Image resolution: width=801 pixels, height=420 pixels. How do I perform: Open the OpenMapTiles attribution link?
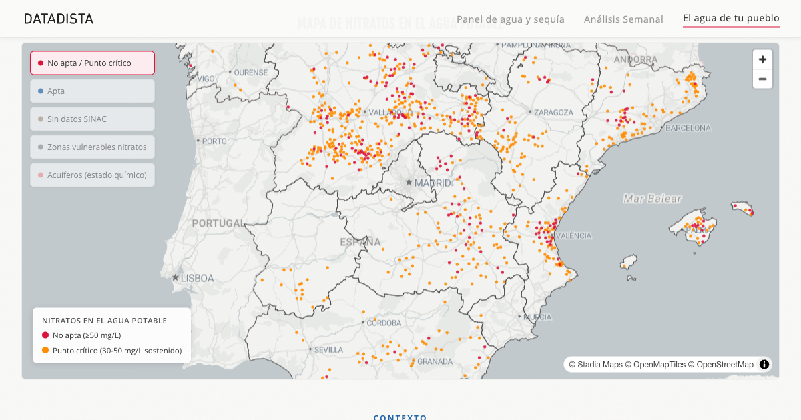pos(655,365)
